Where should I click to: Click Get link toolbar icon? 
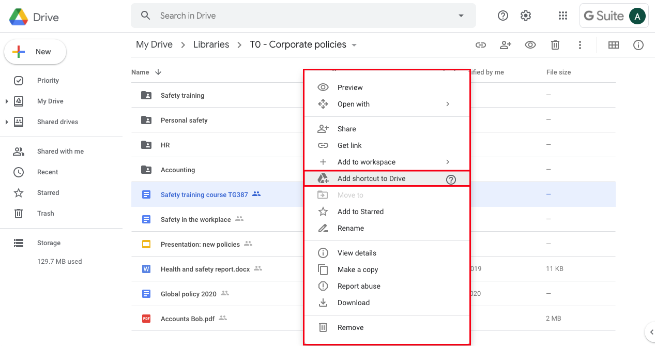pos(481,45)
